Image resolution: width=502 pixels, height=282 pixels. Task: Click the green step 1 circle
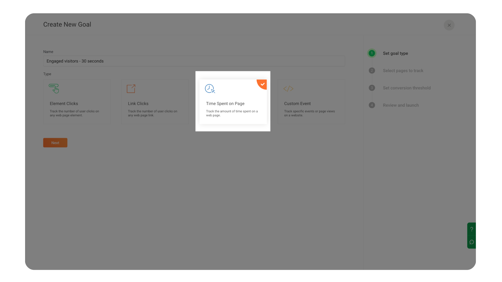pyautogui.click(x=372, y=53)
